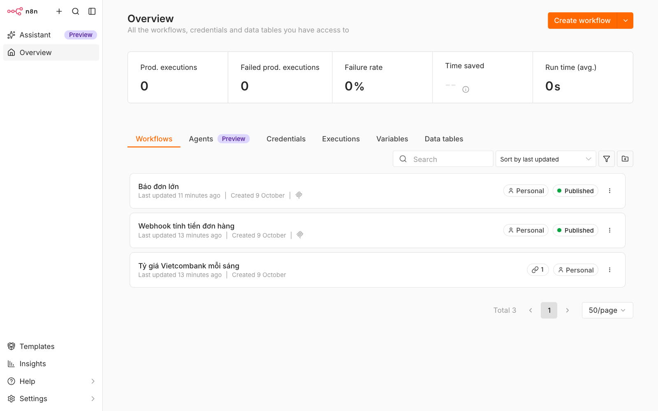This screenshot has height=411, width=658.
Task: Click the Prod. executions stat card
Action: [178, 77]
